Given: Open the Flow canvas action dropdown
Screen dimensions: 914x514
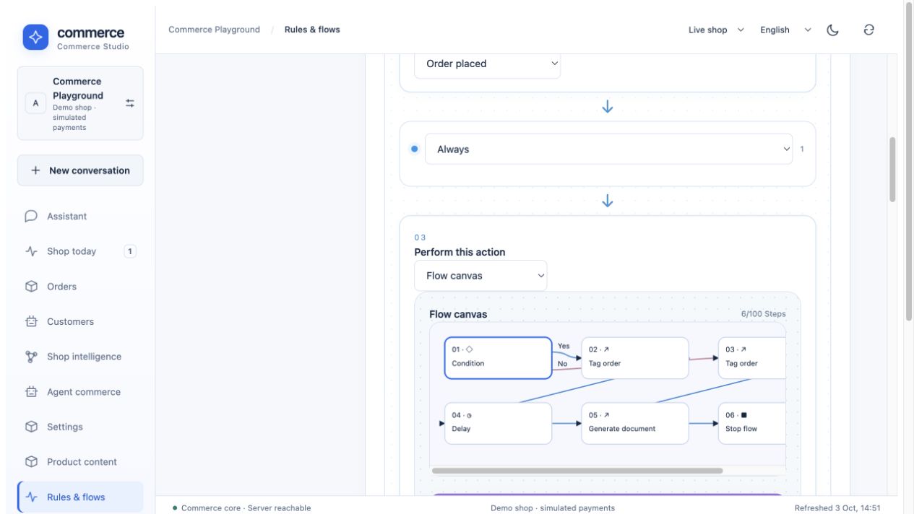Looking at the screenshot, I should pyautogui.click(x=480, y=276).
